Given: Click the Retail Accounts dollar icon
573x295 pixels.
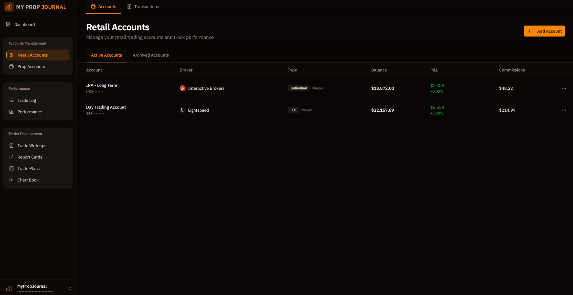Looking at the screenshot, I should [x=11, y=55].
